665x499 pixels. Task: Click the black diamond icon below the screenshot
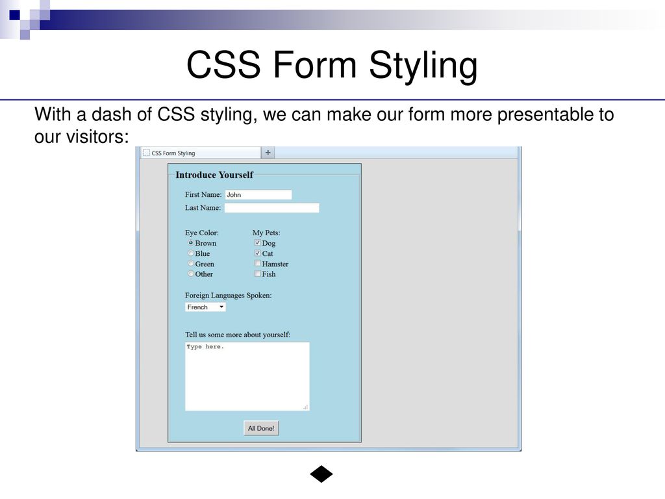(321, 474)
